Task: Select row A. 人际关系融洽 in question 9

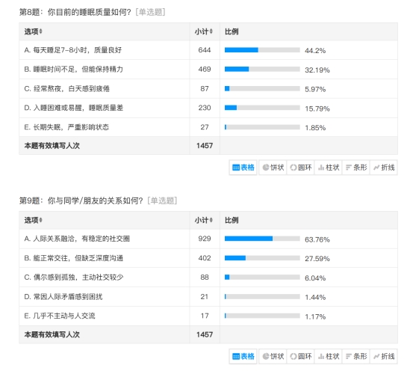Action: pos(208,239)
